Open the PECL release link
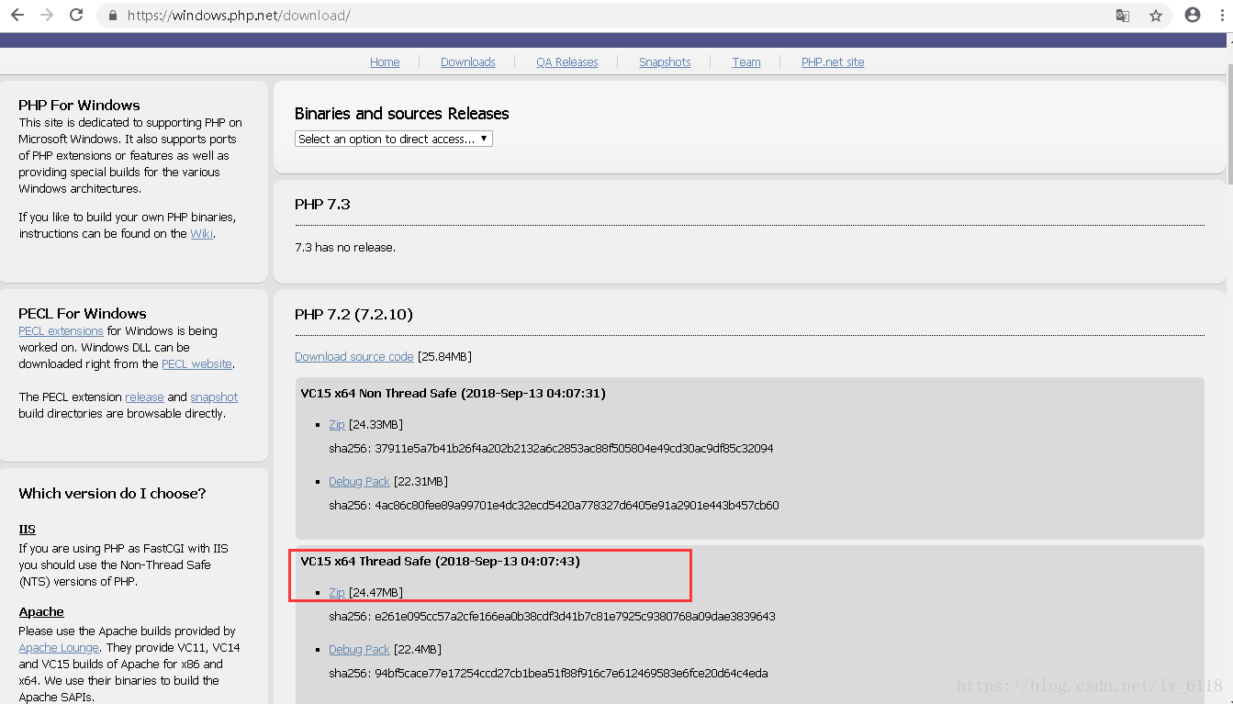 click(144, 397)
